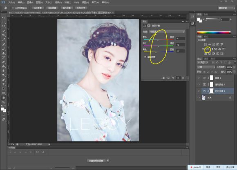Click the Cyan-Red slider track
The width and height of the screenshot is (237, 170).
pyautogui.click(x=159, y=40)
